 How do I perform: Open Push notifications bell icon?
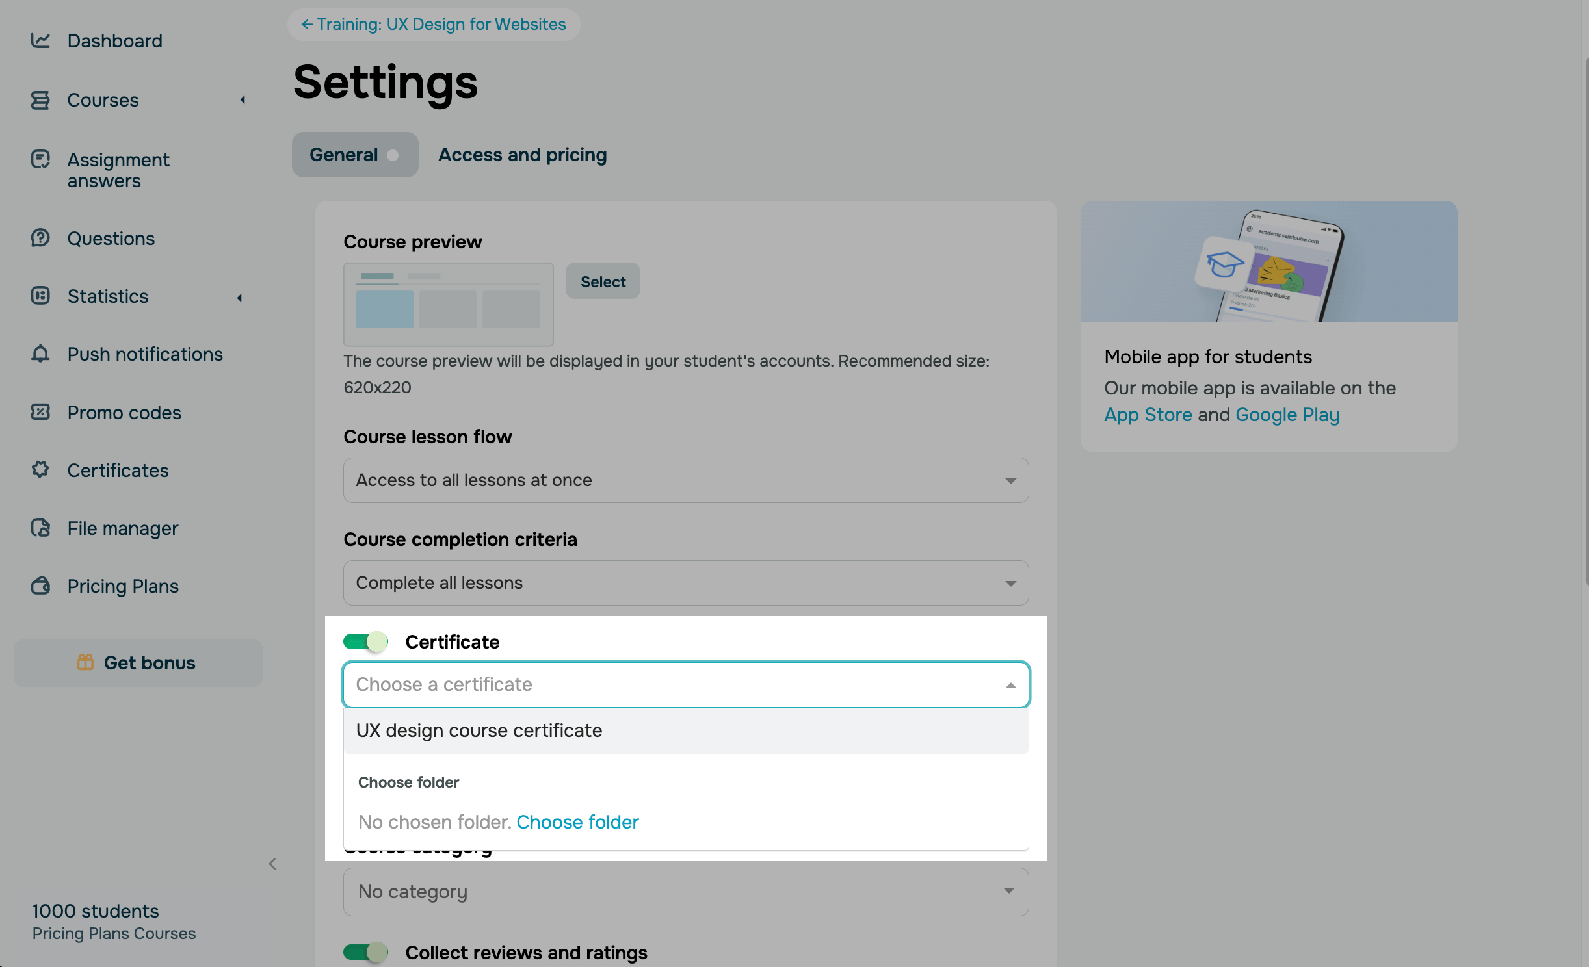click(x=40, y=354)
